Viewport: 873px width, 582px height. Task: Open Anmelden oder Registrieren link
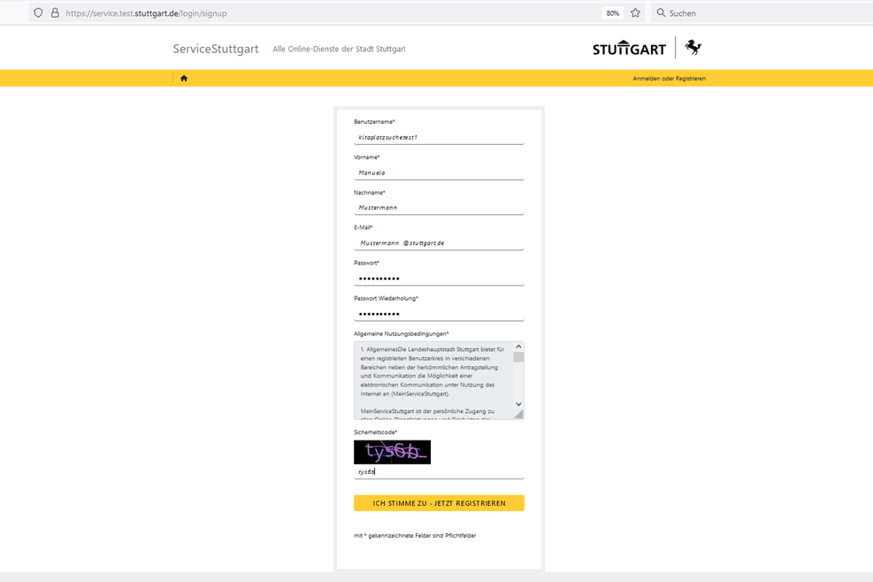coord(669,79)
